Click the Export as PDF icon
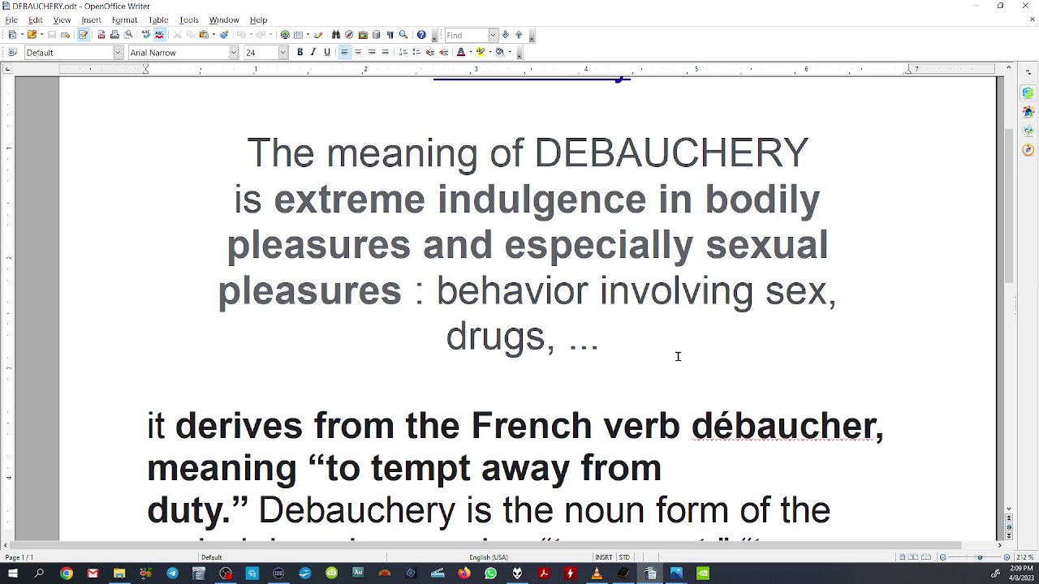The width and height of the screenshot is (1039, 584). [101, 35]
